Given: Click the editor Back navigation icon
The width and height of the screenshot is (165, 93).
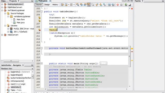Looking at the screenshot, I should click(x=66, y=5).
